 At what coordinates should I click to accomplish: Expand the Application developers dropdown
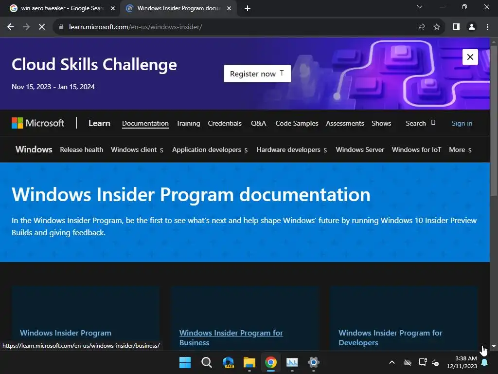tap(210, 150)
